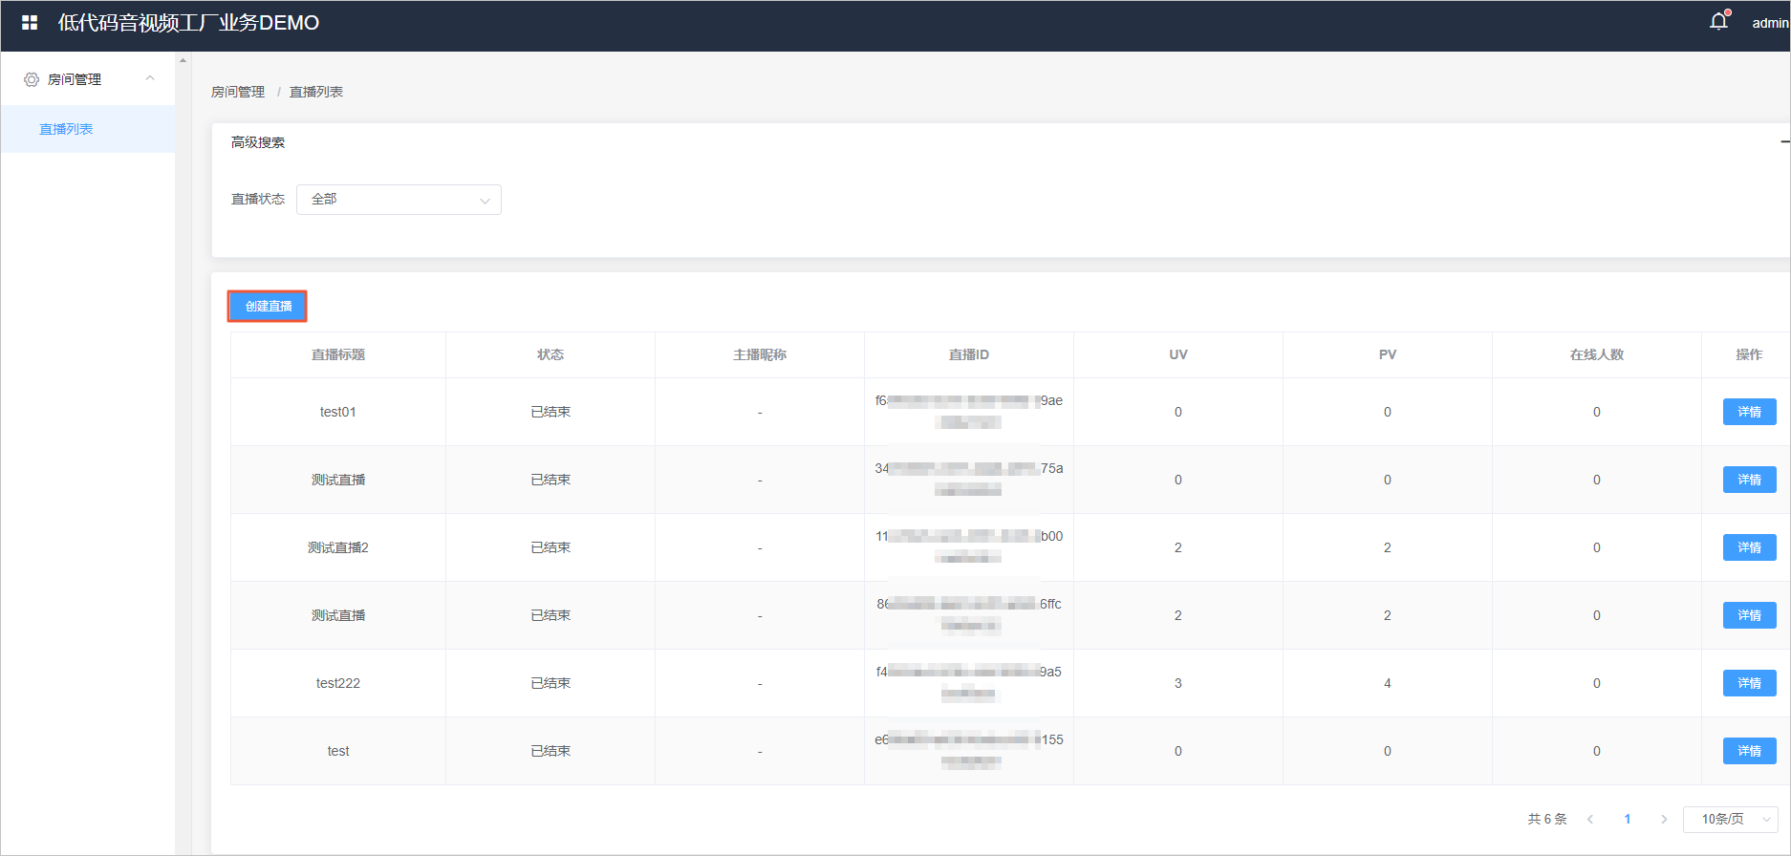
Task: Go to next page arrow
Action: (x=1664, y=819)
